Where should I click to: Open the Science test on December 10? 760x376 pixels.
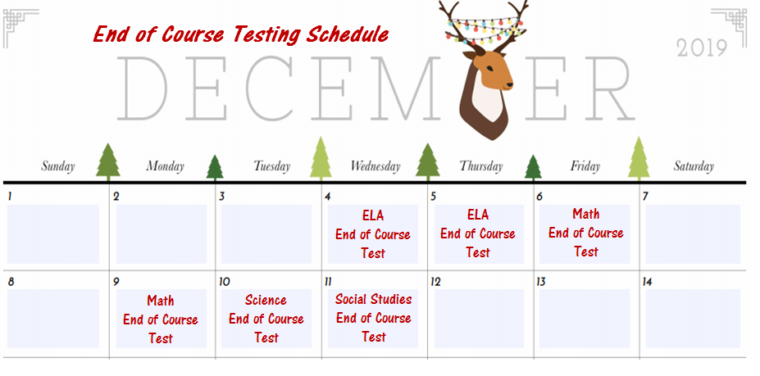(266, 319)
